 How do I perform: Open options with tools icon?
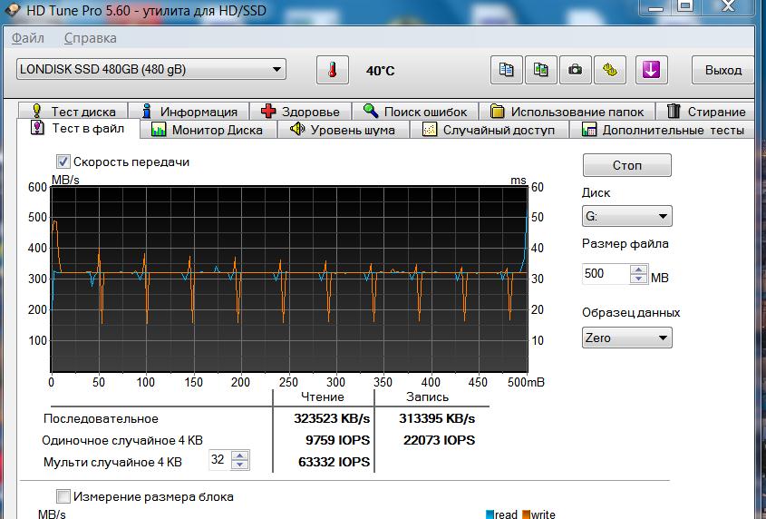point(610,70)
